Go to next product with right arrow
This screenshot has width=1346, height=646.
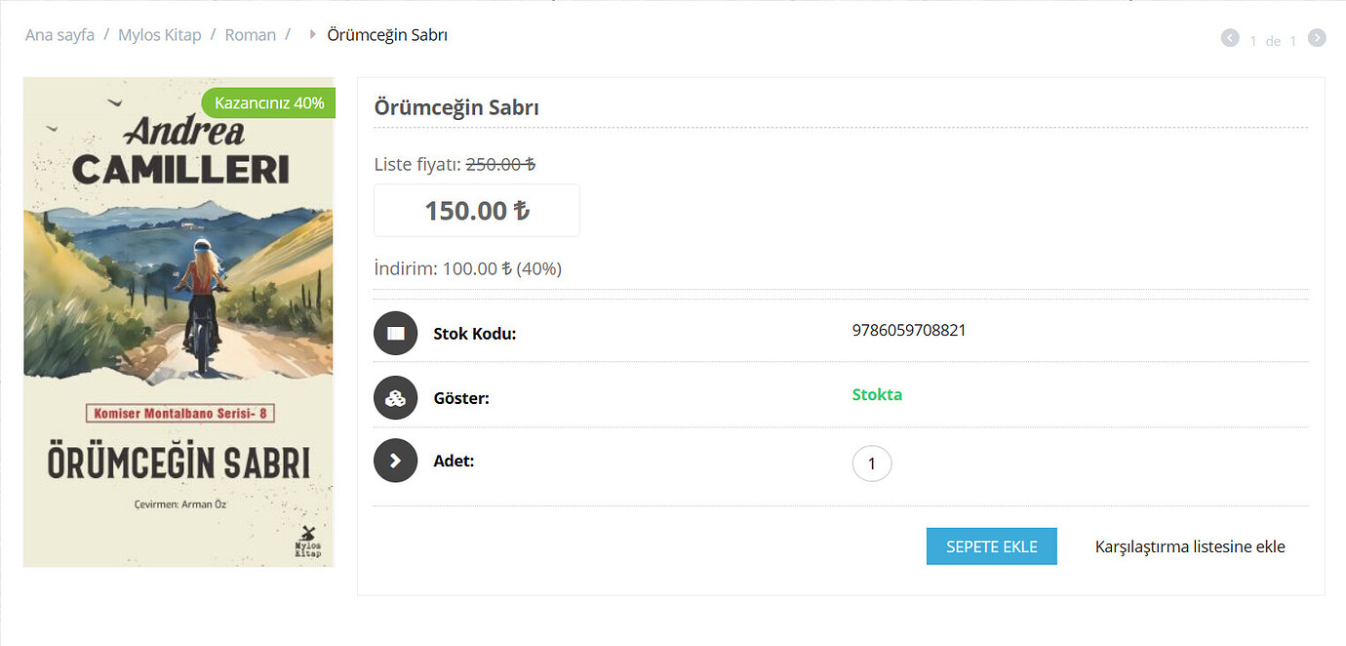1317,38
